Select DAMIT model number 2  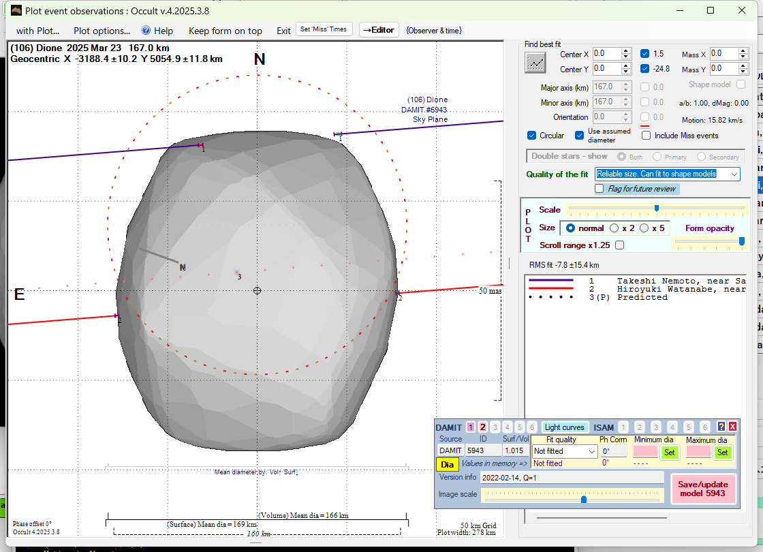coord(482,427)
